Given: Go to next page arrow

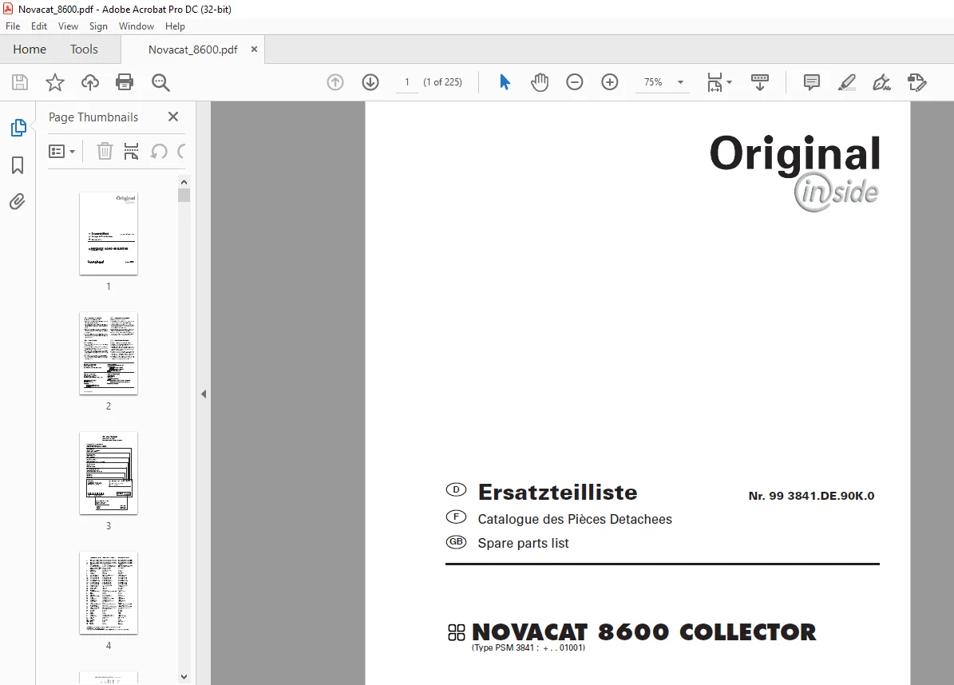Looking at the screenshot, I should (370, 82).
